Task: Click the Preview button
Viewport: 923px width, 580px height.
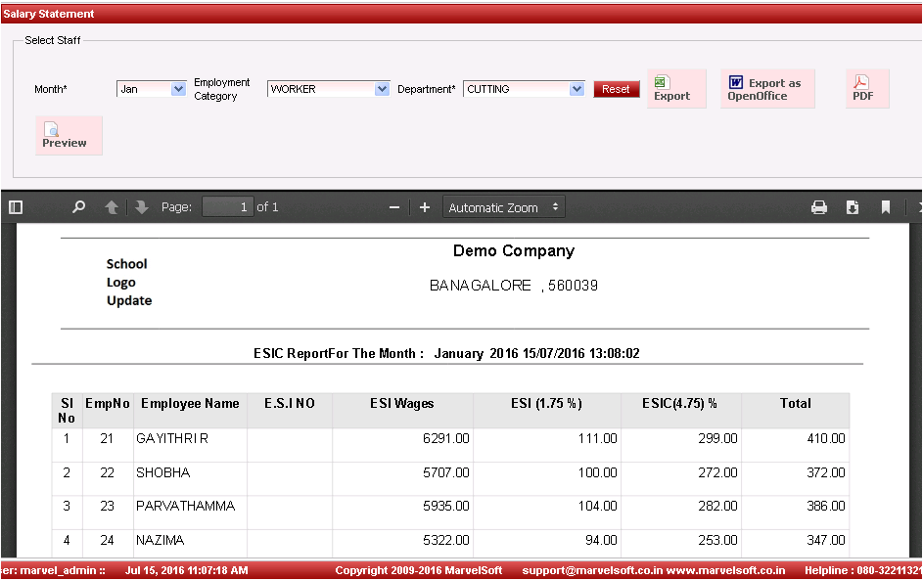Action: tap(68, 136)
